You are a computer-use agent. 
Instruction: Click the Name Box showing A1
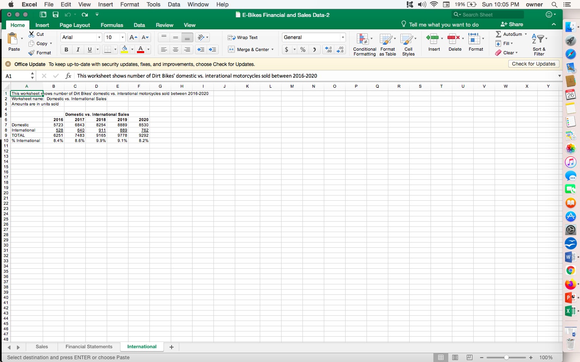coord(16,75)
